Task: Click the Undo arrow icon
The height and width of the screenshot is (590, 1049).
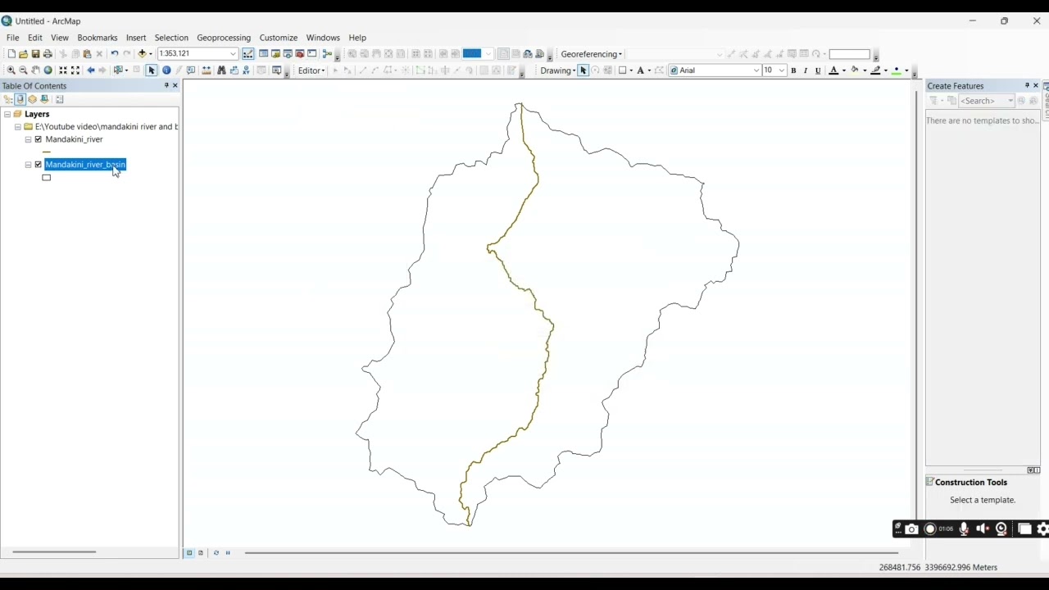Action: (115, 54)
